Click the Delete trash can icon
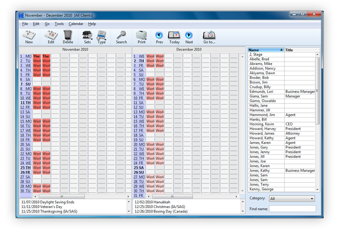The width and height of the screenshot is (339, 229). point(68,35)
